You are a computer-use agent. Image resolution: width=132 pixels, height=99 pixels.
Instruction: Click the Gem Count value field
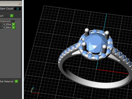tap(17, 9)
